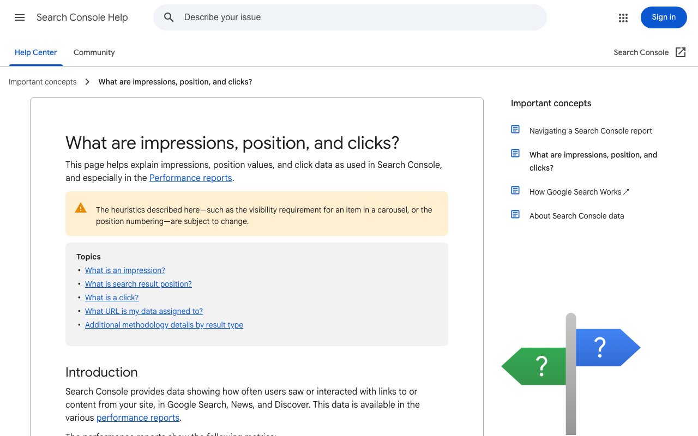Click the Introduction heading

tap(101, 372)
